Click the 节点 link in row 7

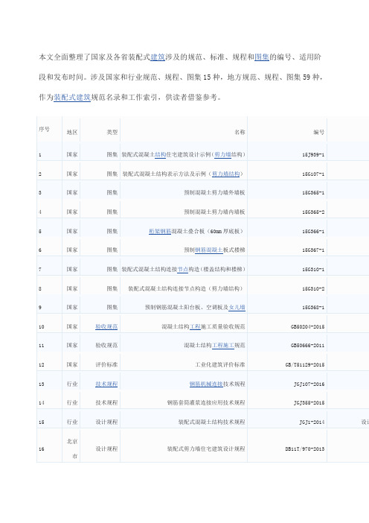(182, 269)
